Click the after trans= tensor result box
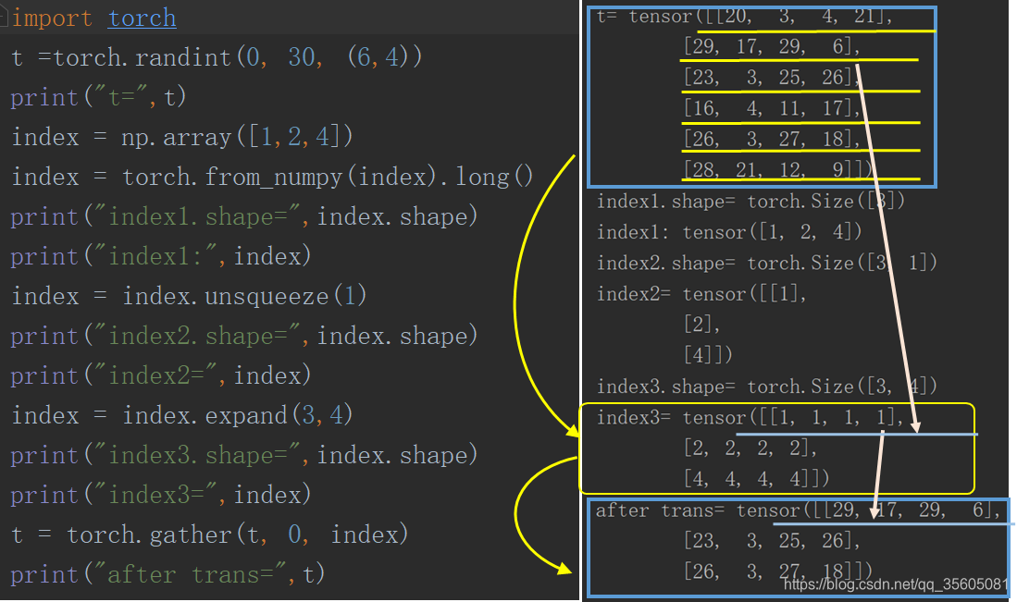The width and height of the screenshot is (1017, 602). point(796,547)
